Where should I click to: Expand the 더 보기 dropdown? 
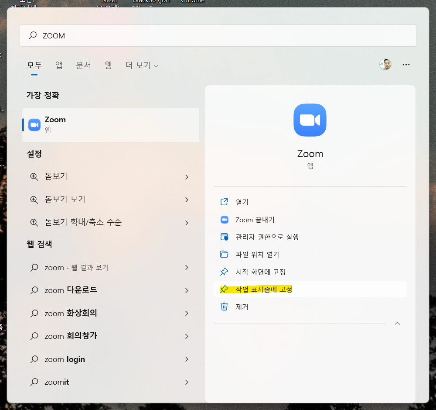click(142, 65)
